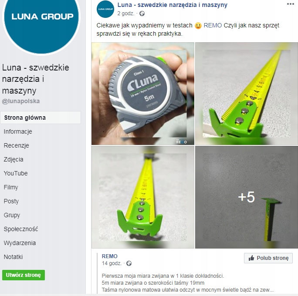Screen dimensions: 298x296
Task: Open the Luna - szwedzkie narzędzia post title link
Action: click(173, 5)
